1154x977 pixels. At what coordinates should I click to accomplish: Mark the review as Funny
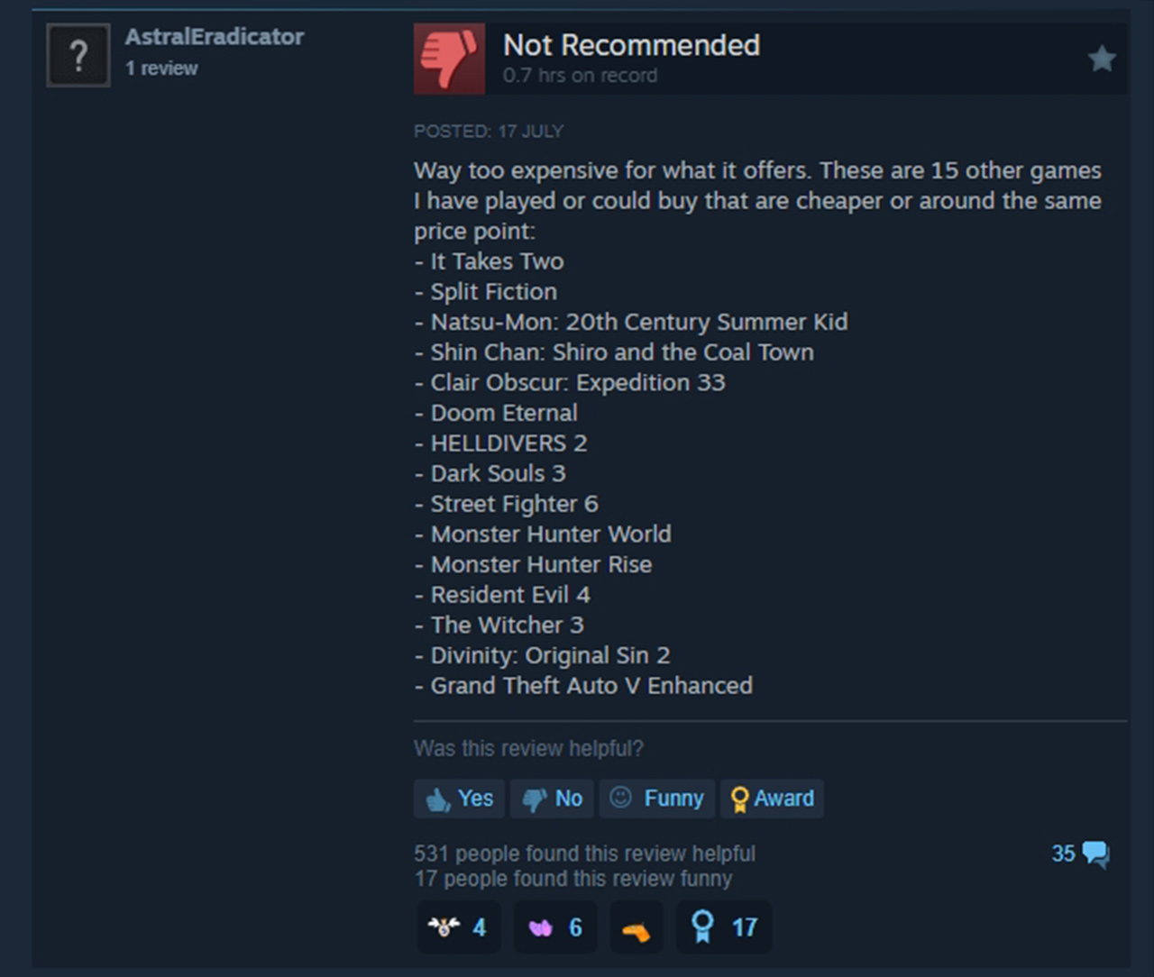[x=657, y=799]
